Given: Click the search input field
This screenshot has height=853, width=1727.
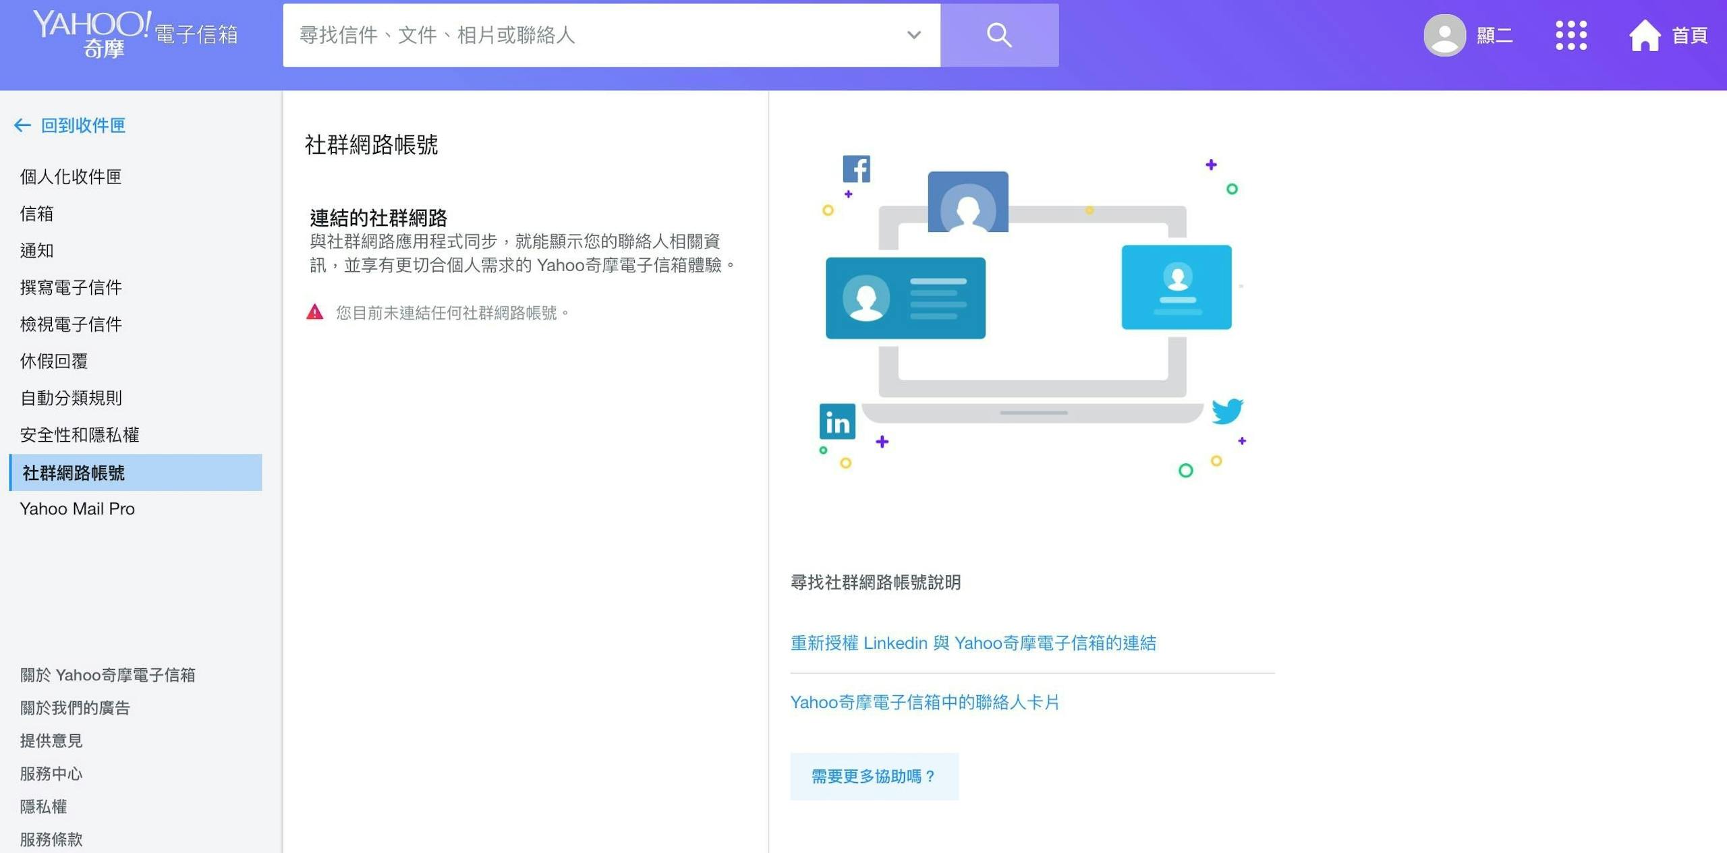Looking at the screenshot, I should (x=594, y=35).
